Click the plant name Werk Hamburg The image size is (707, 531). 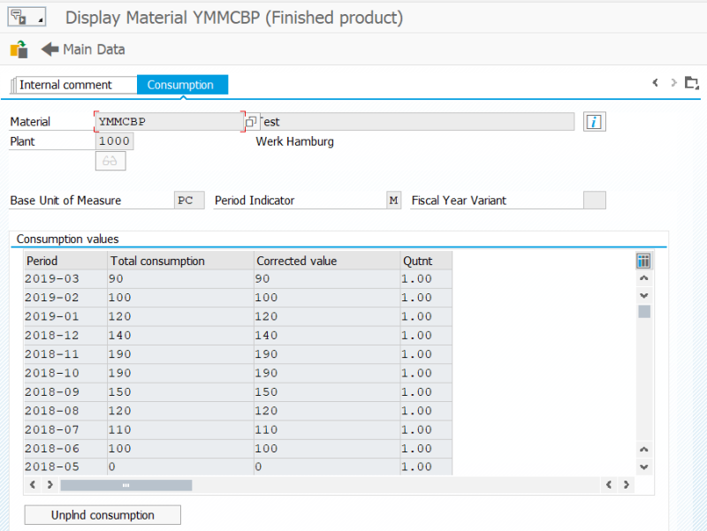295,141
